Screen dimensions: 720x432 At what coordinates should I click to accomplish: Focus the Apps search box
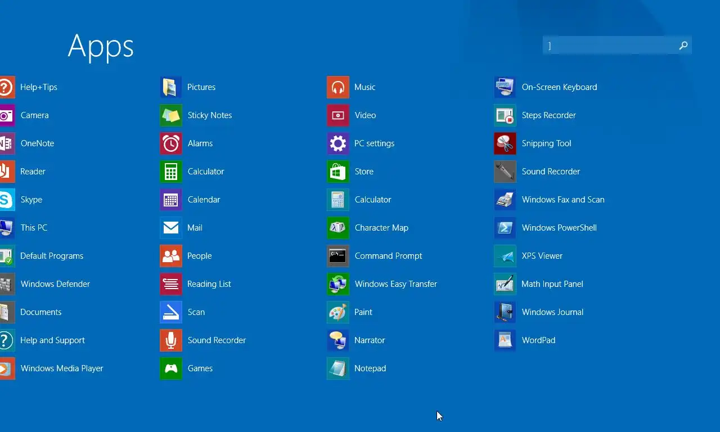[617, 46]
